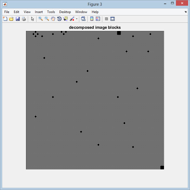Click the MATLAB logo in the title bar

[5, 4]
